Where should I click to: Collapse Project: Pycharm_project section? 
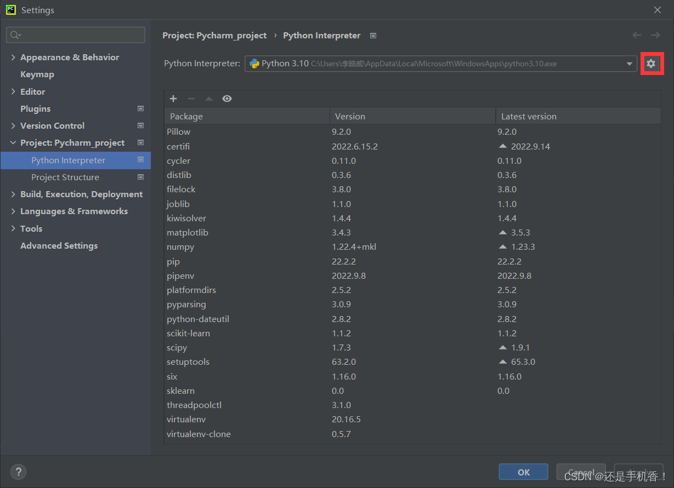point(13,142)
